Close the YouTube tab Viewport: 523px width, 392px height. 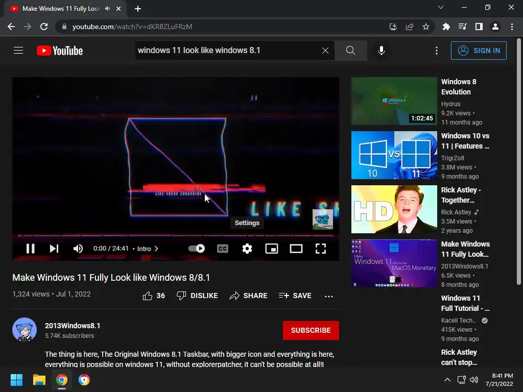[118, 9]
